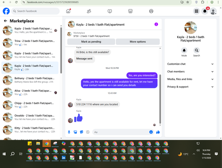This screenshot has width=222, height=168.
Task: Open Kitty 2 beds 1 bath conversation
Action: (x=30, y=130)
